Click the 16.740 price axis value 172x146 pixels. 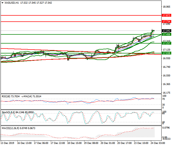pos(167,67)
